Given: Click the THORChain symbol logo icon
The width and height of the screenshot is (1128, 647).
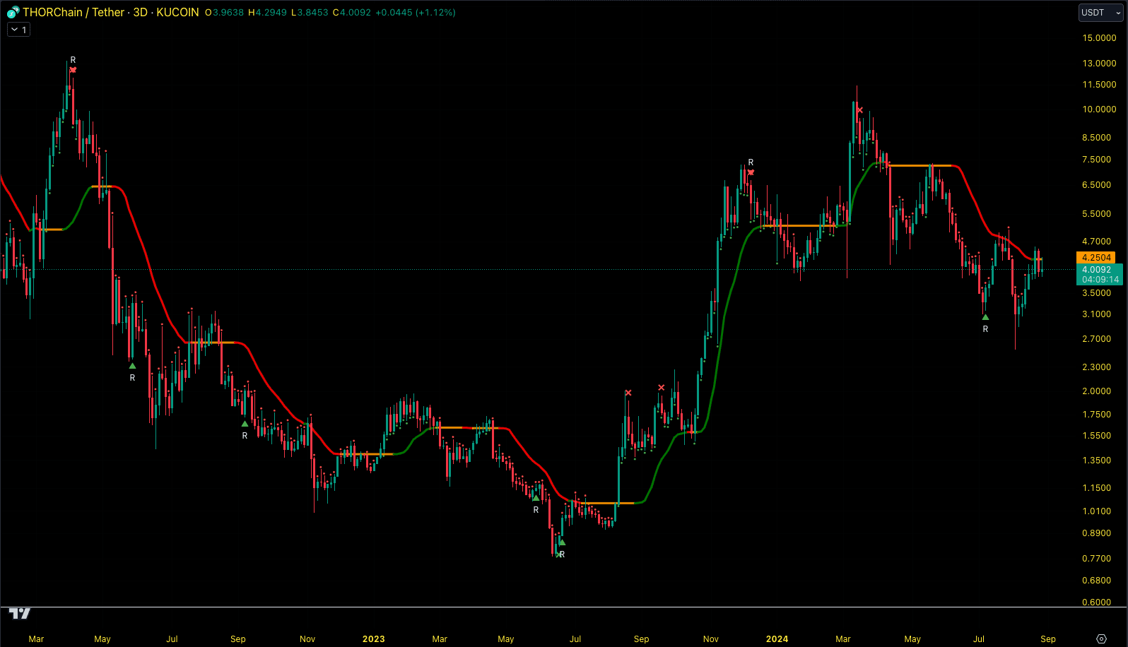Looking at the screenshot, I should pyautogui.click(x=13, y=13).
